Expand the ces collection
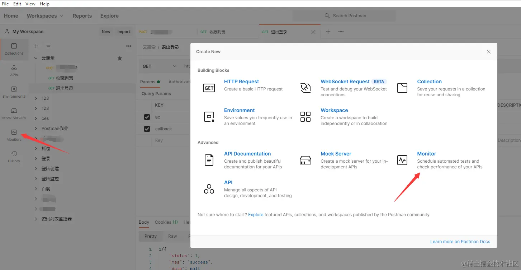The image size is (521, 270). pyautogui.click(x=36, y=118)
